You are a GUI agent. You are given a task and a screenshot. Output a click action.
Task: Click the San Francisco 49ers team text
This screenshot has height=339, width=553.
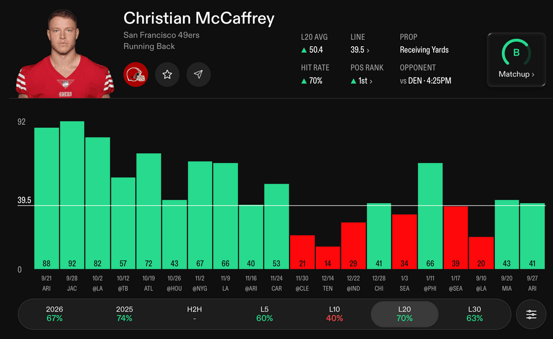point(161,35)
